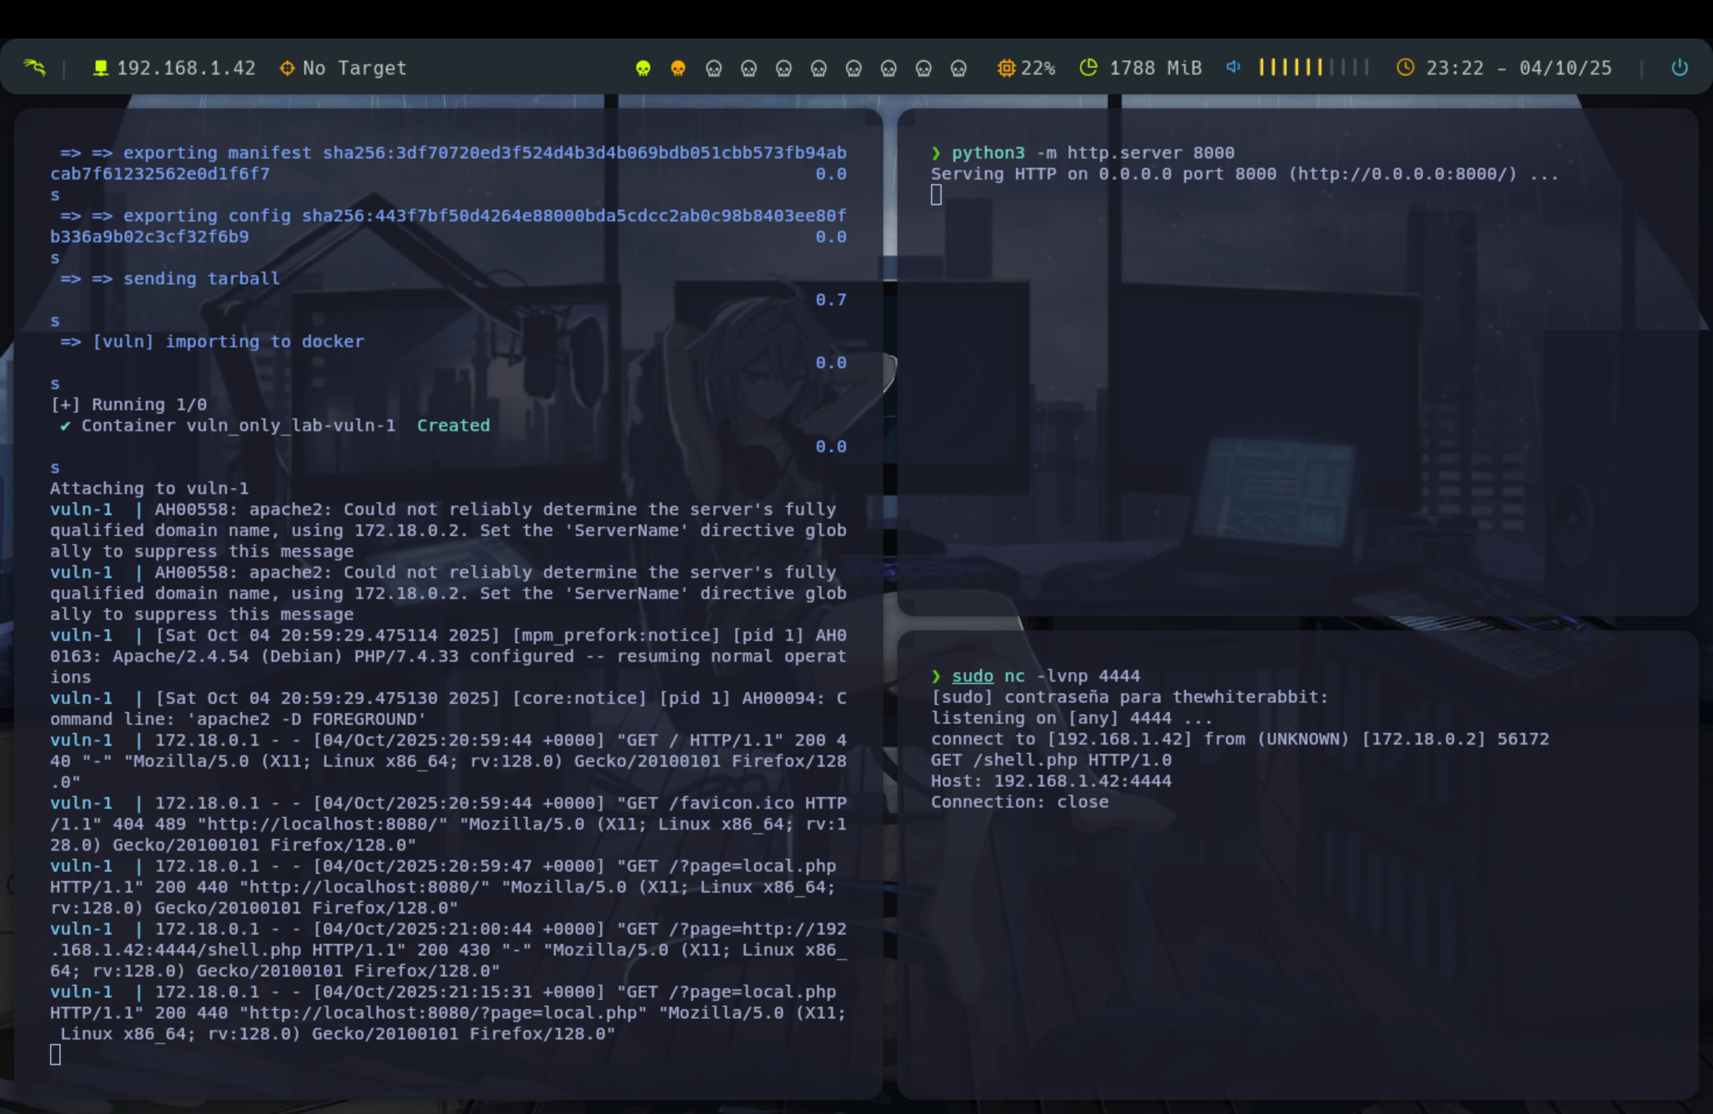Switch to the orange skull workspace
1713x1114 pixels.
[678, 68]
